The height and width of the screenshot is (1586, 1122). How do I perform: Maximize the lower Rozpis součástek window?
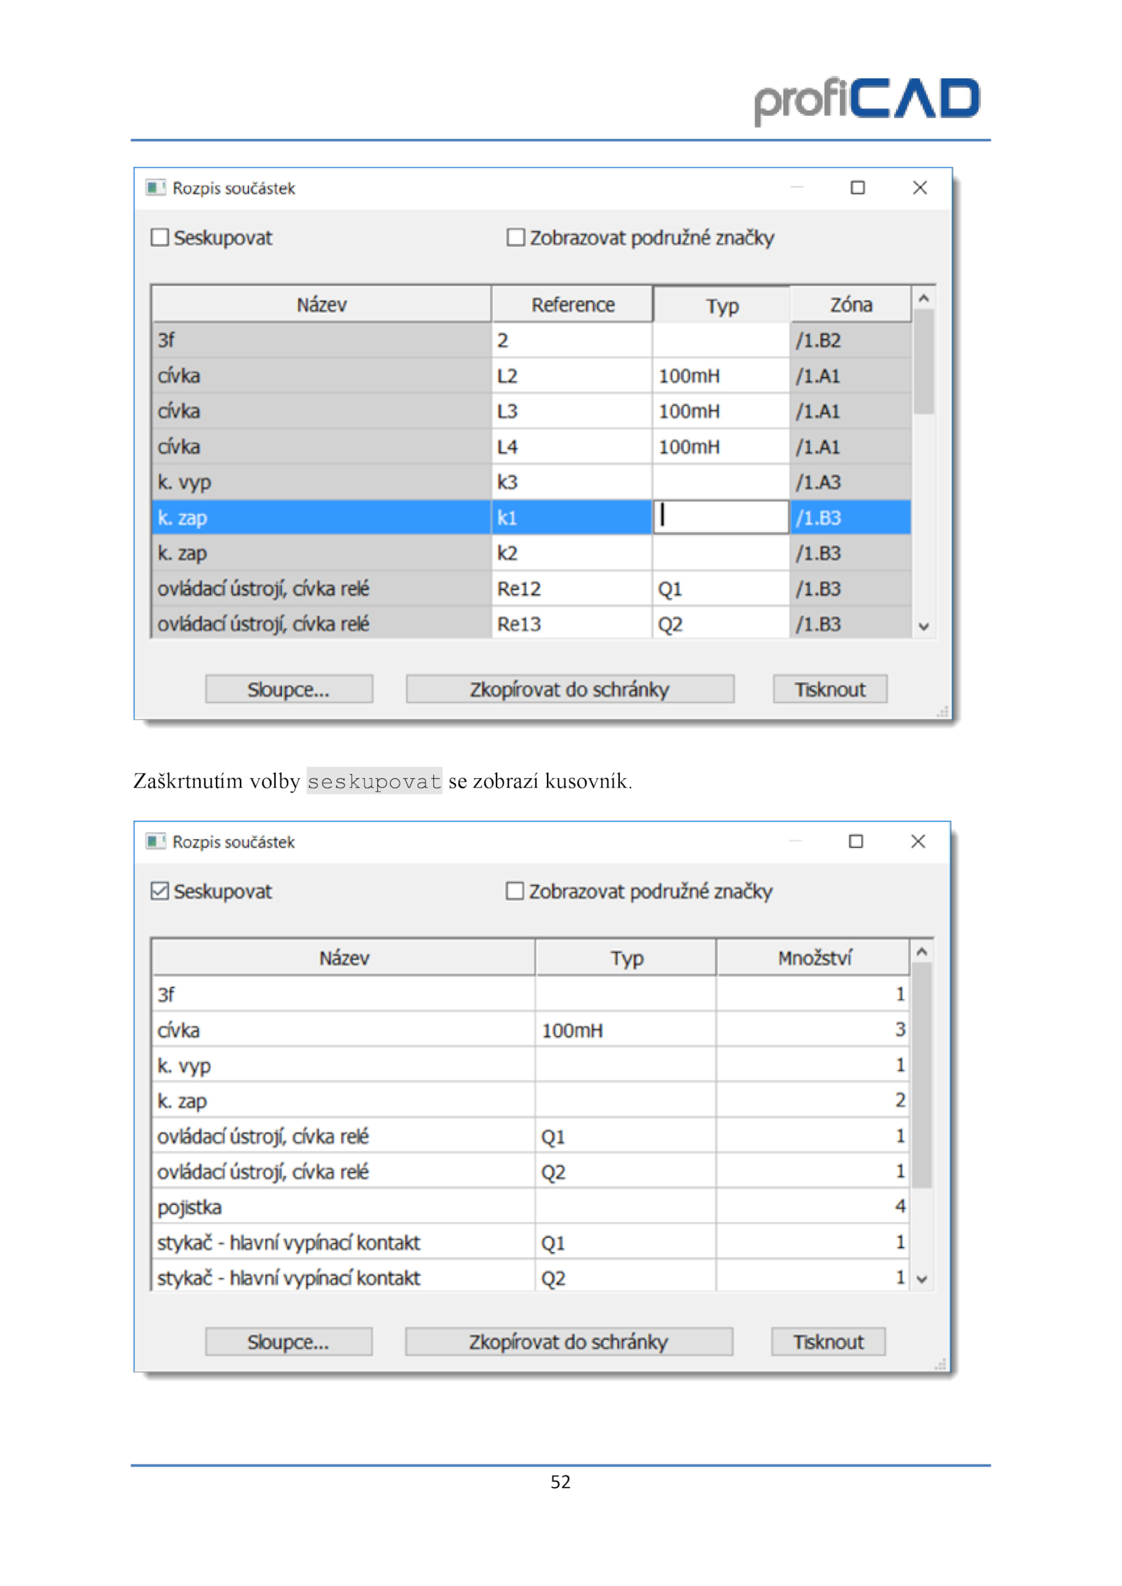coord(856,841)
